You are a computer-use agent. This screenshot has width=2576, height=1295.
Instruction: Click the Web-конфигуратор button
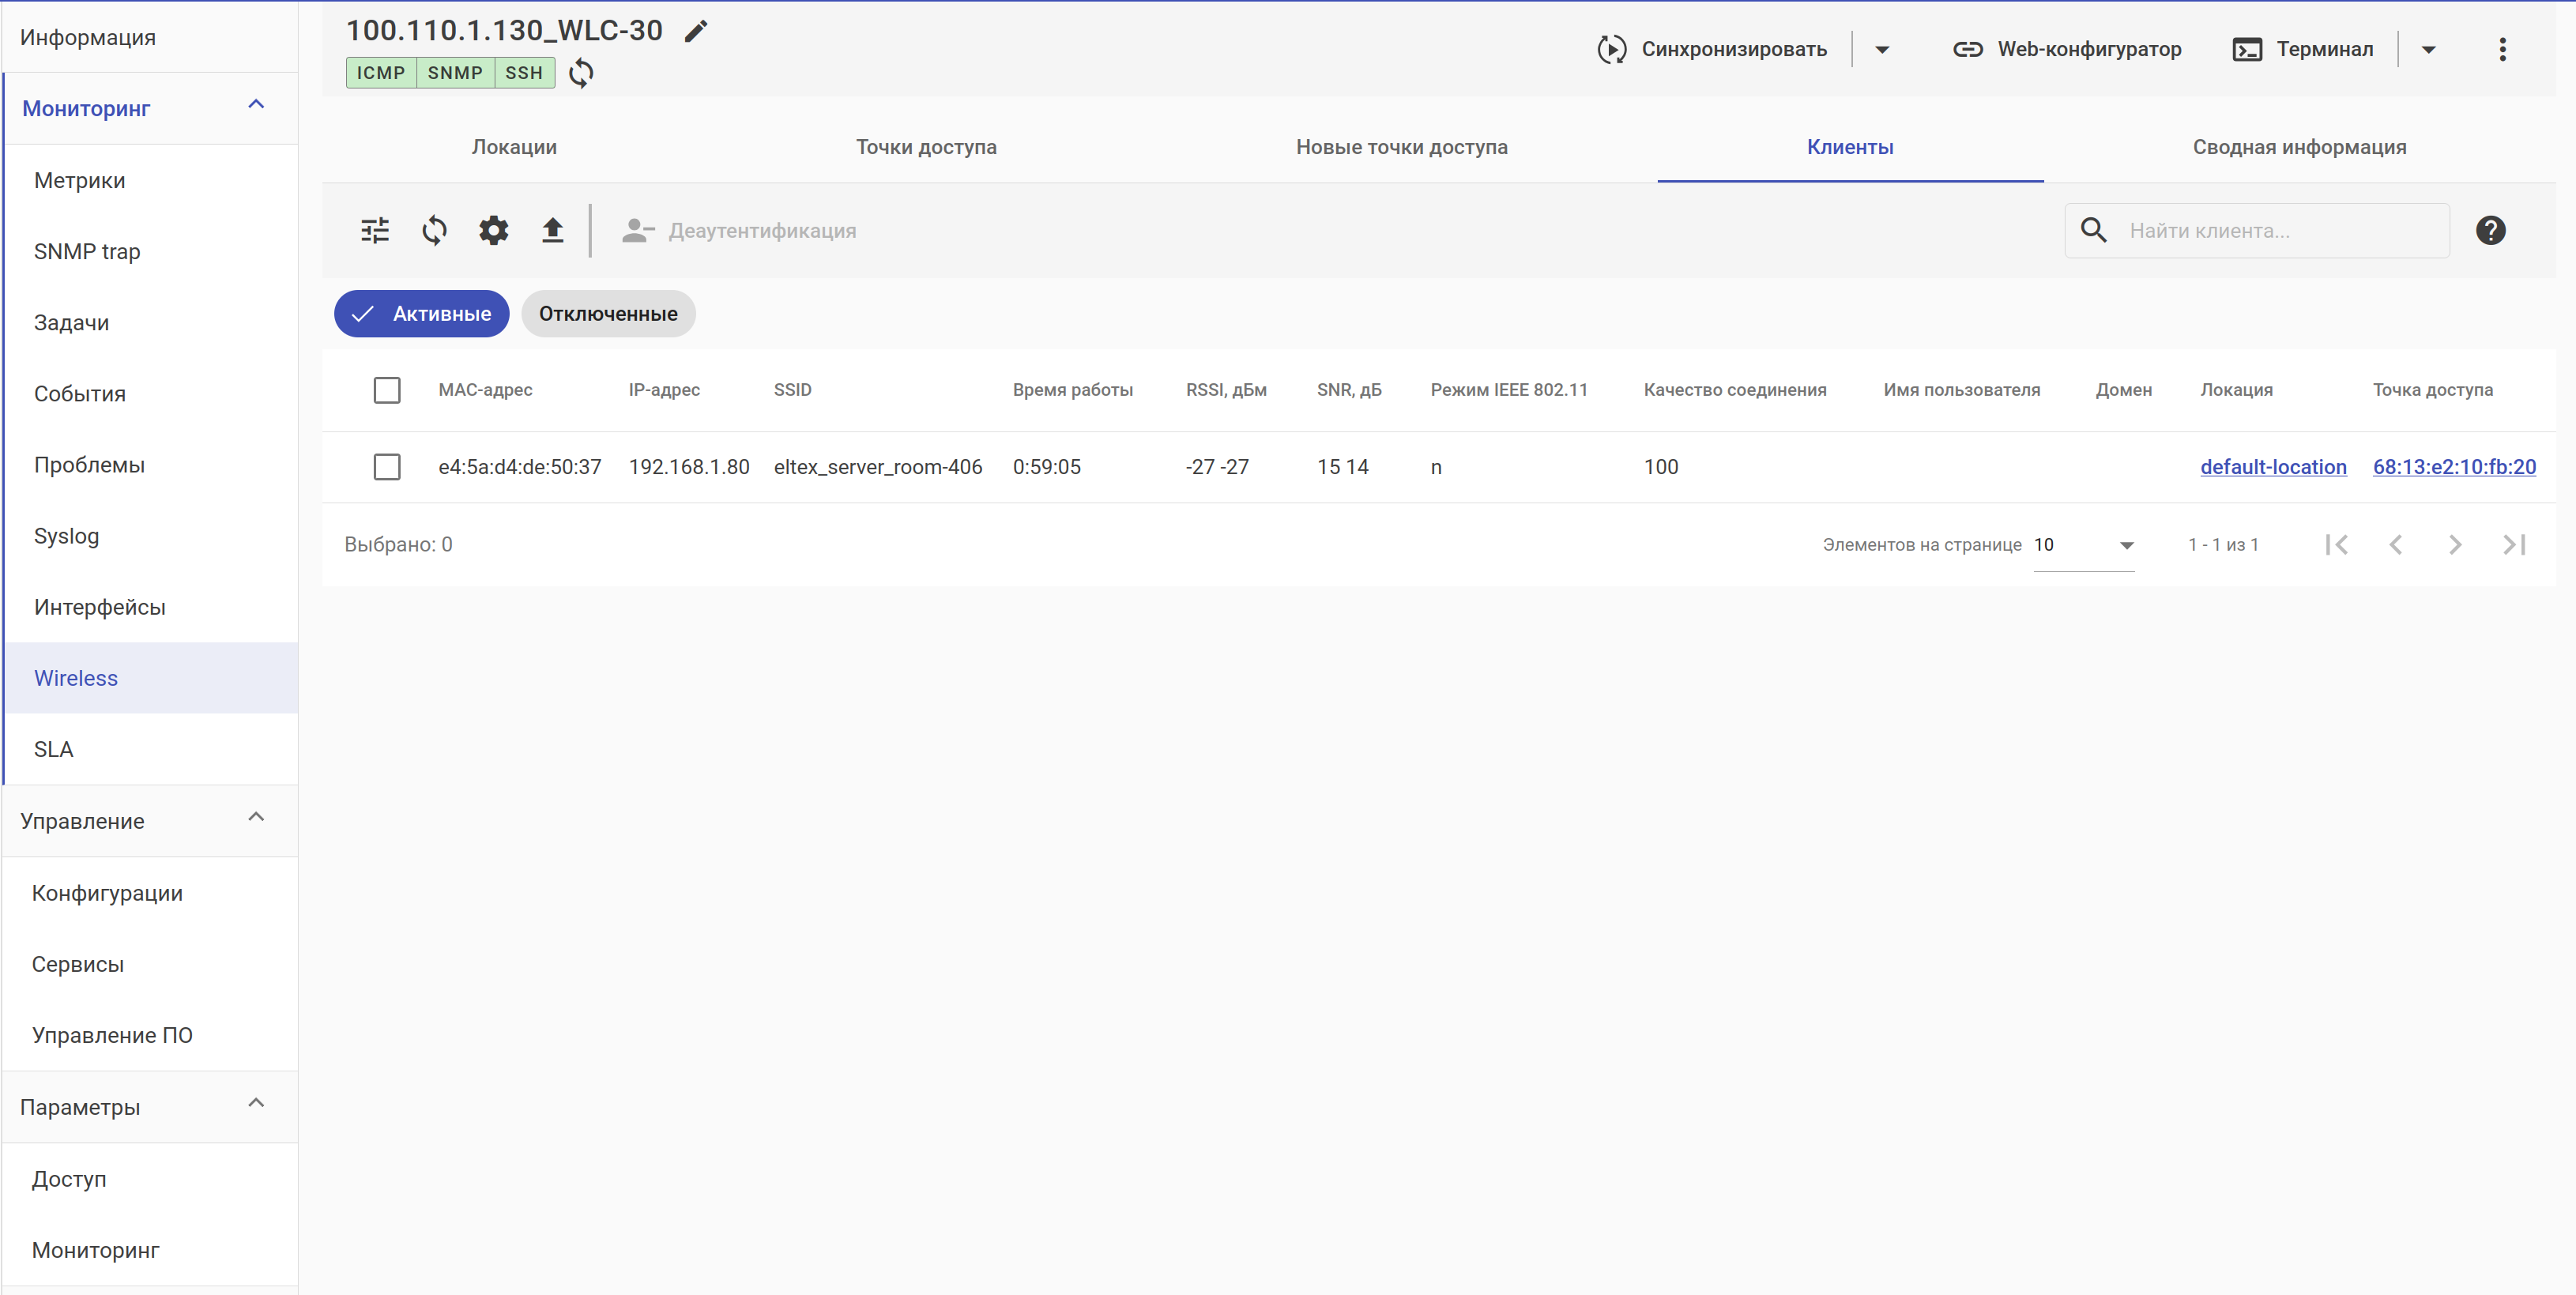coord(2067,49)
